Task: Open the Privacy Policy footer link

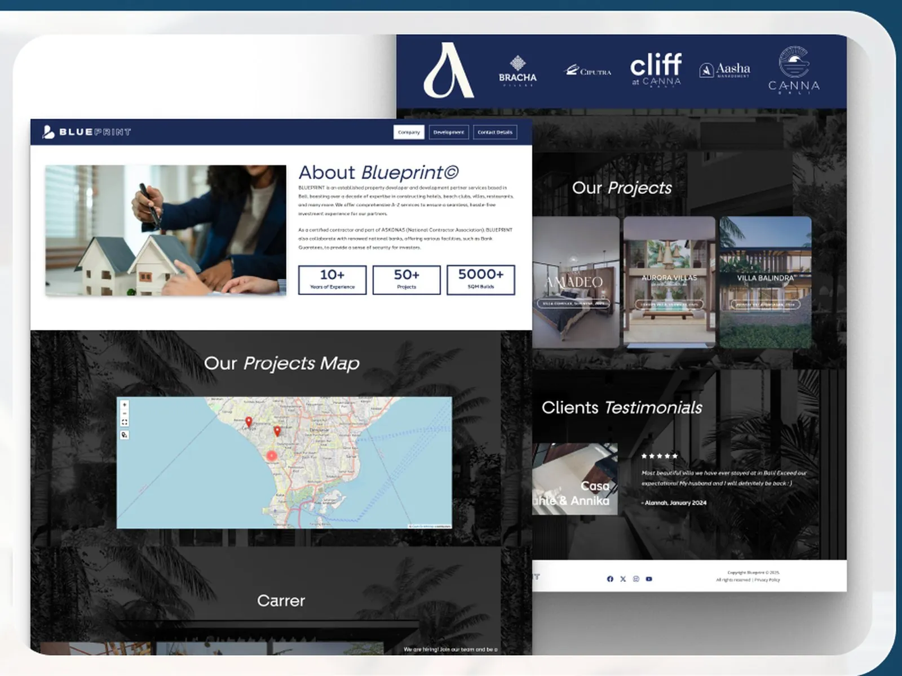Action: click(x=767, y=580)
